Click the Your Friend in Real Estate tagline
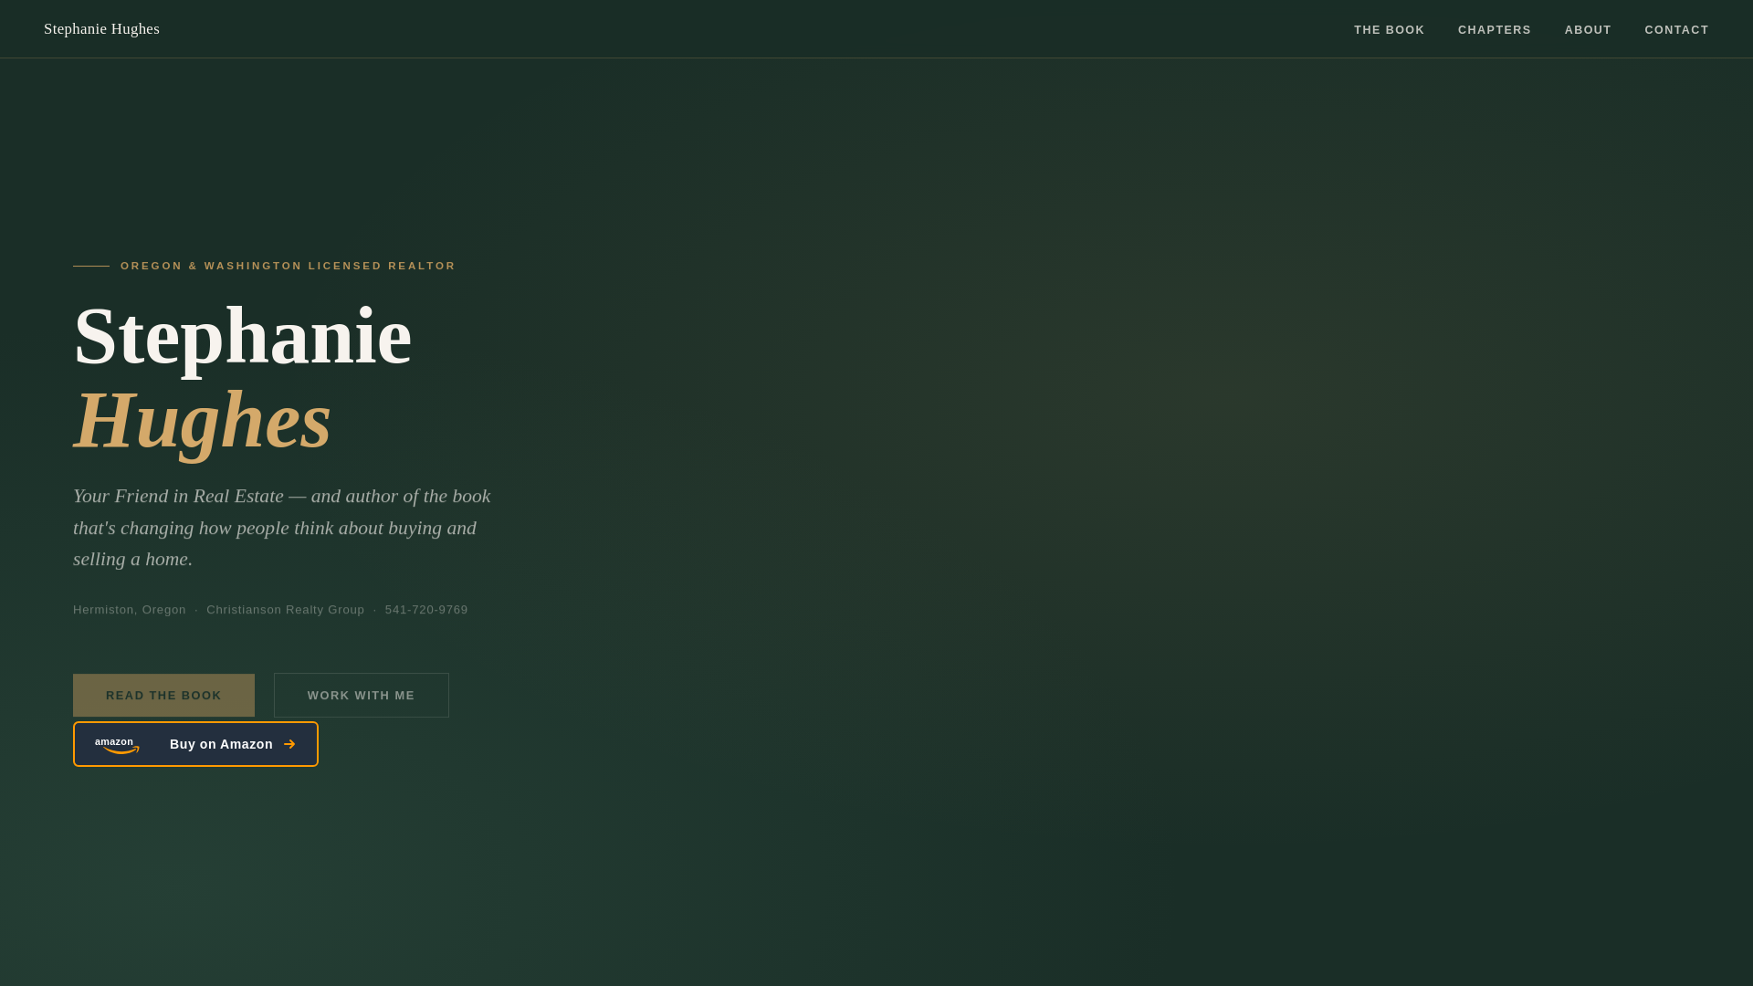Viewport: 1753px width, 986px height. [x=282, y=528]
